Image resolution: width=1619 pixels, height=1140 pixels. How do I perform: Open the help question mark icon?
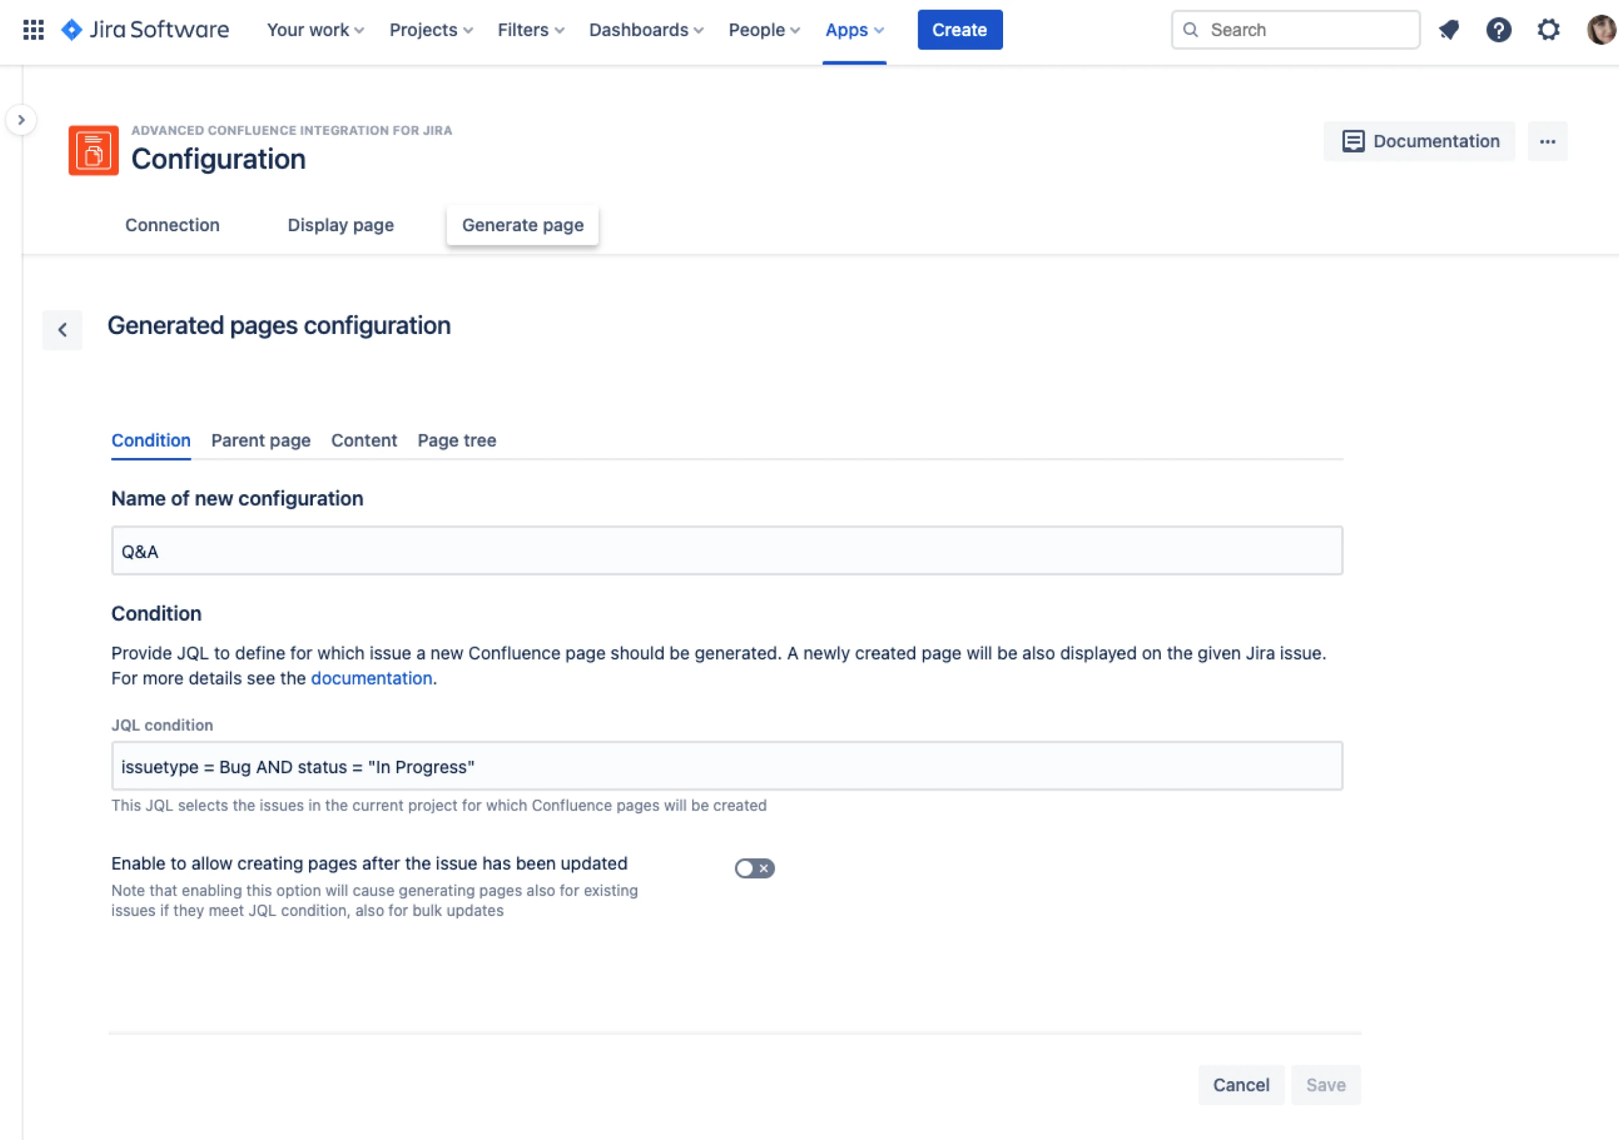[x=1498, y=30]
